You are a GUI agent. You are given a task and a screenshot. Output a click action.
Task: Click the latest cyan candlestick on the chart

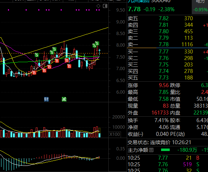tap(99, 52)
